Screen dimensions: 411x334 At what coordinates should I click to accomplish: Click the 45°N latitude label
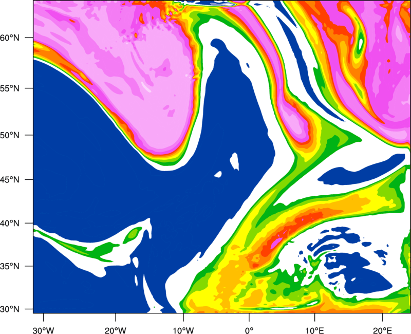(x=10, y=180)
